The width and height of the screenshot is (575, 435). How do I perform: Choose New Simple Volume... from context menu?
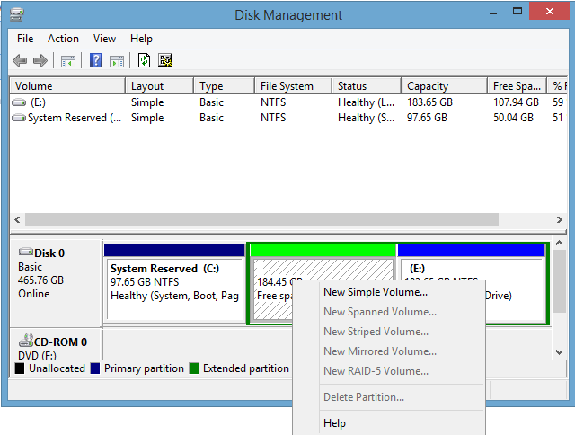click(389, 292)
